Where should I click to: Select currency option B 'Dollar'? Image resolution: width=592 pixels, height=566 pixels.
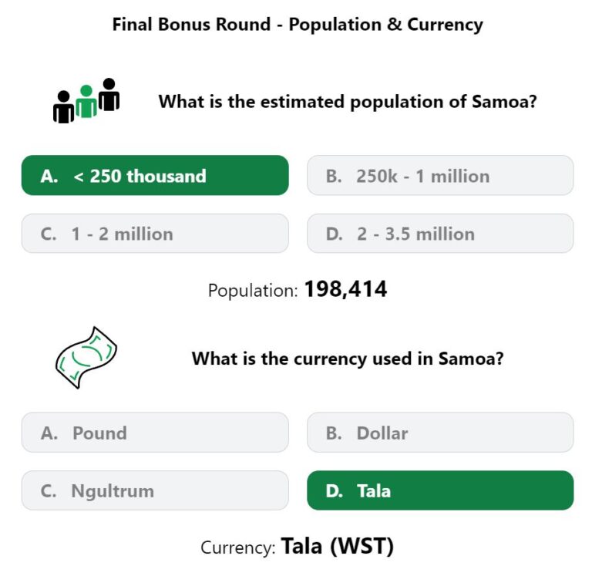coord(440,433)
